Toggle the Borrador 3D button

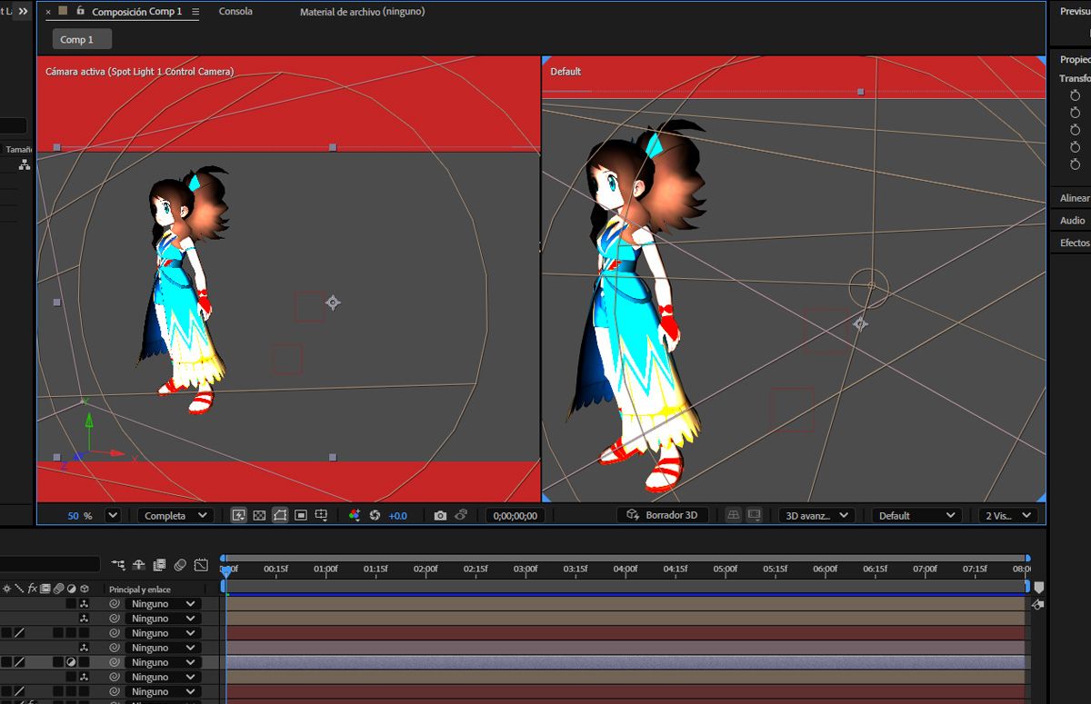tap(662, 515)
